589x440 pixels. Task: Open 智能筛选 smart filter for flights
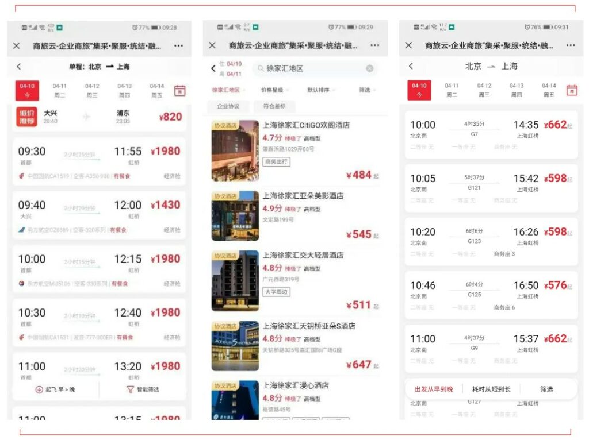tap(143, 389)
